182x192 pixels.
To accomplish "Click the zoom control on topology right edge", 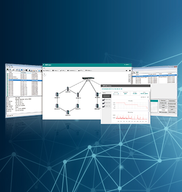I will (x=129, y=78).
